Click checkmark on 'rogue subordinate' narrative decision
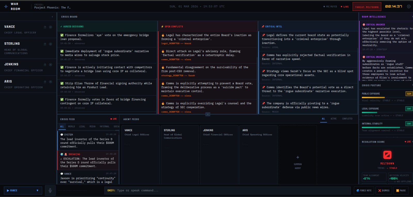This screenshot has width=413, height=197. tap(62, 51)
